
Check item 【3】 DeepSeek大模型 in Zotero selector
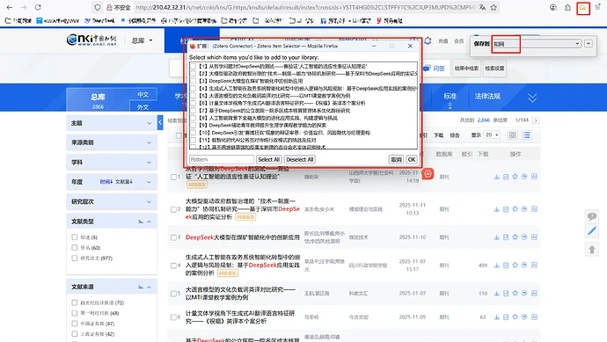[x=194, y=81]
